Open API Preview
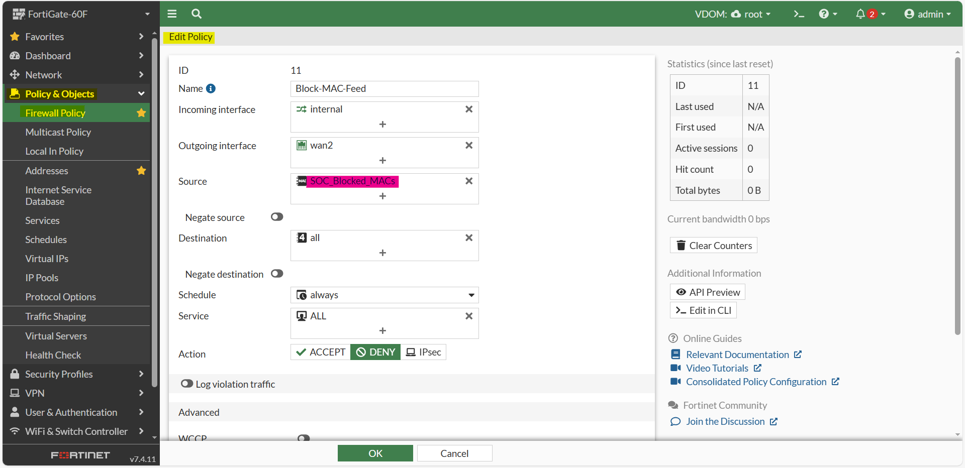The image size is (965, 468). coord(708,292)
